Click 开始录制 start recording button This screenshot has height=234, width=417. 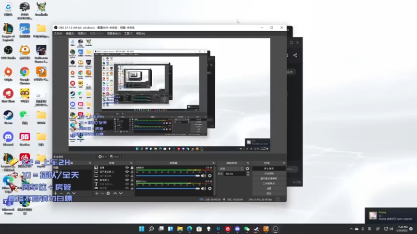pos(269,174)
